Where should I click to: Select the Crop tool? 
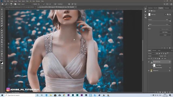[x=2, y=19]
